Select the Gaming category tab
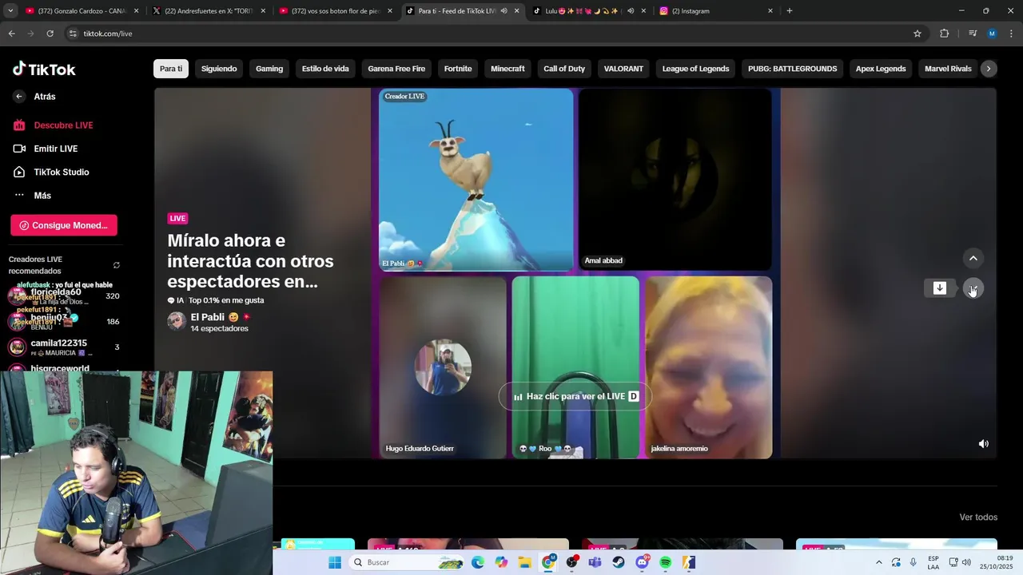 pos(269,69)
